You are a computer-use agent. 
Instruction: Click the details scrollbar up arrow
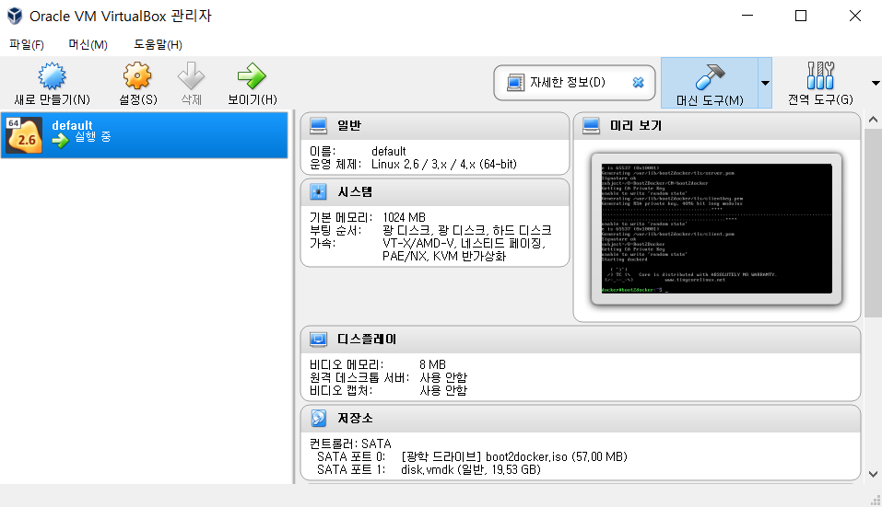coord(873,120)
